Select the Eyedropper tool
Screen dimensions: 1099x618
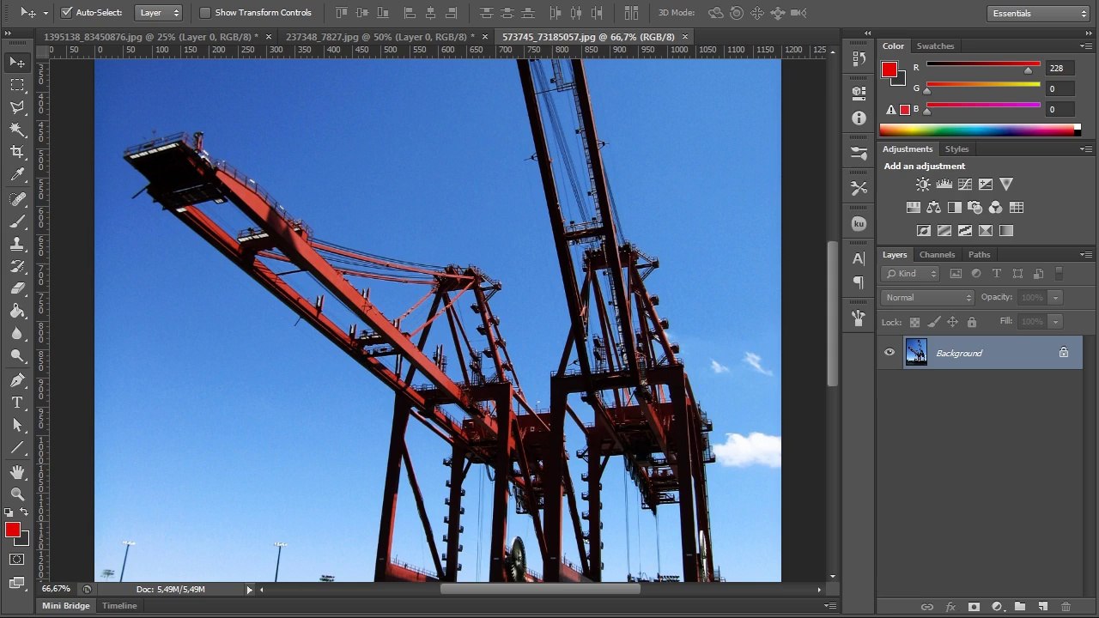(17, 175)
